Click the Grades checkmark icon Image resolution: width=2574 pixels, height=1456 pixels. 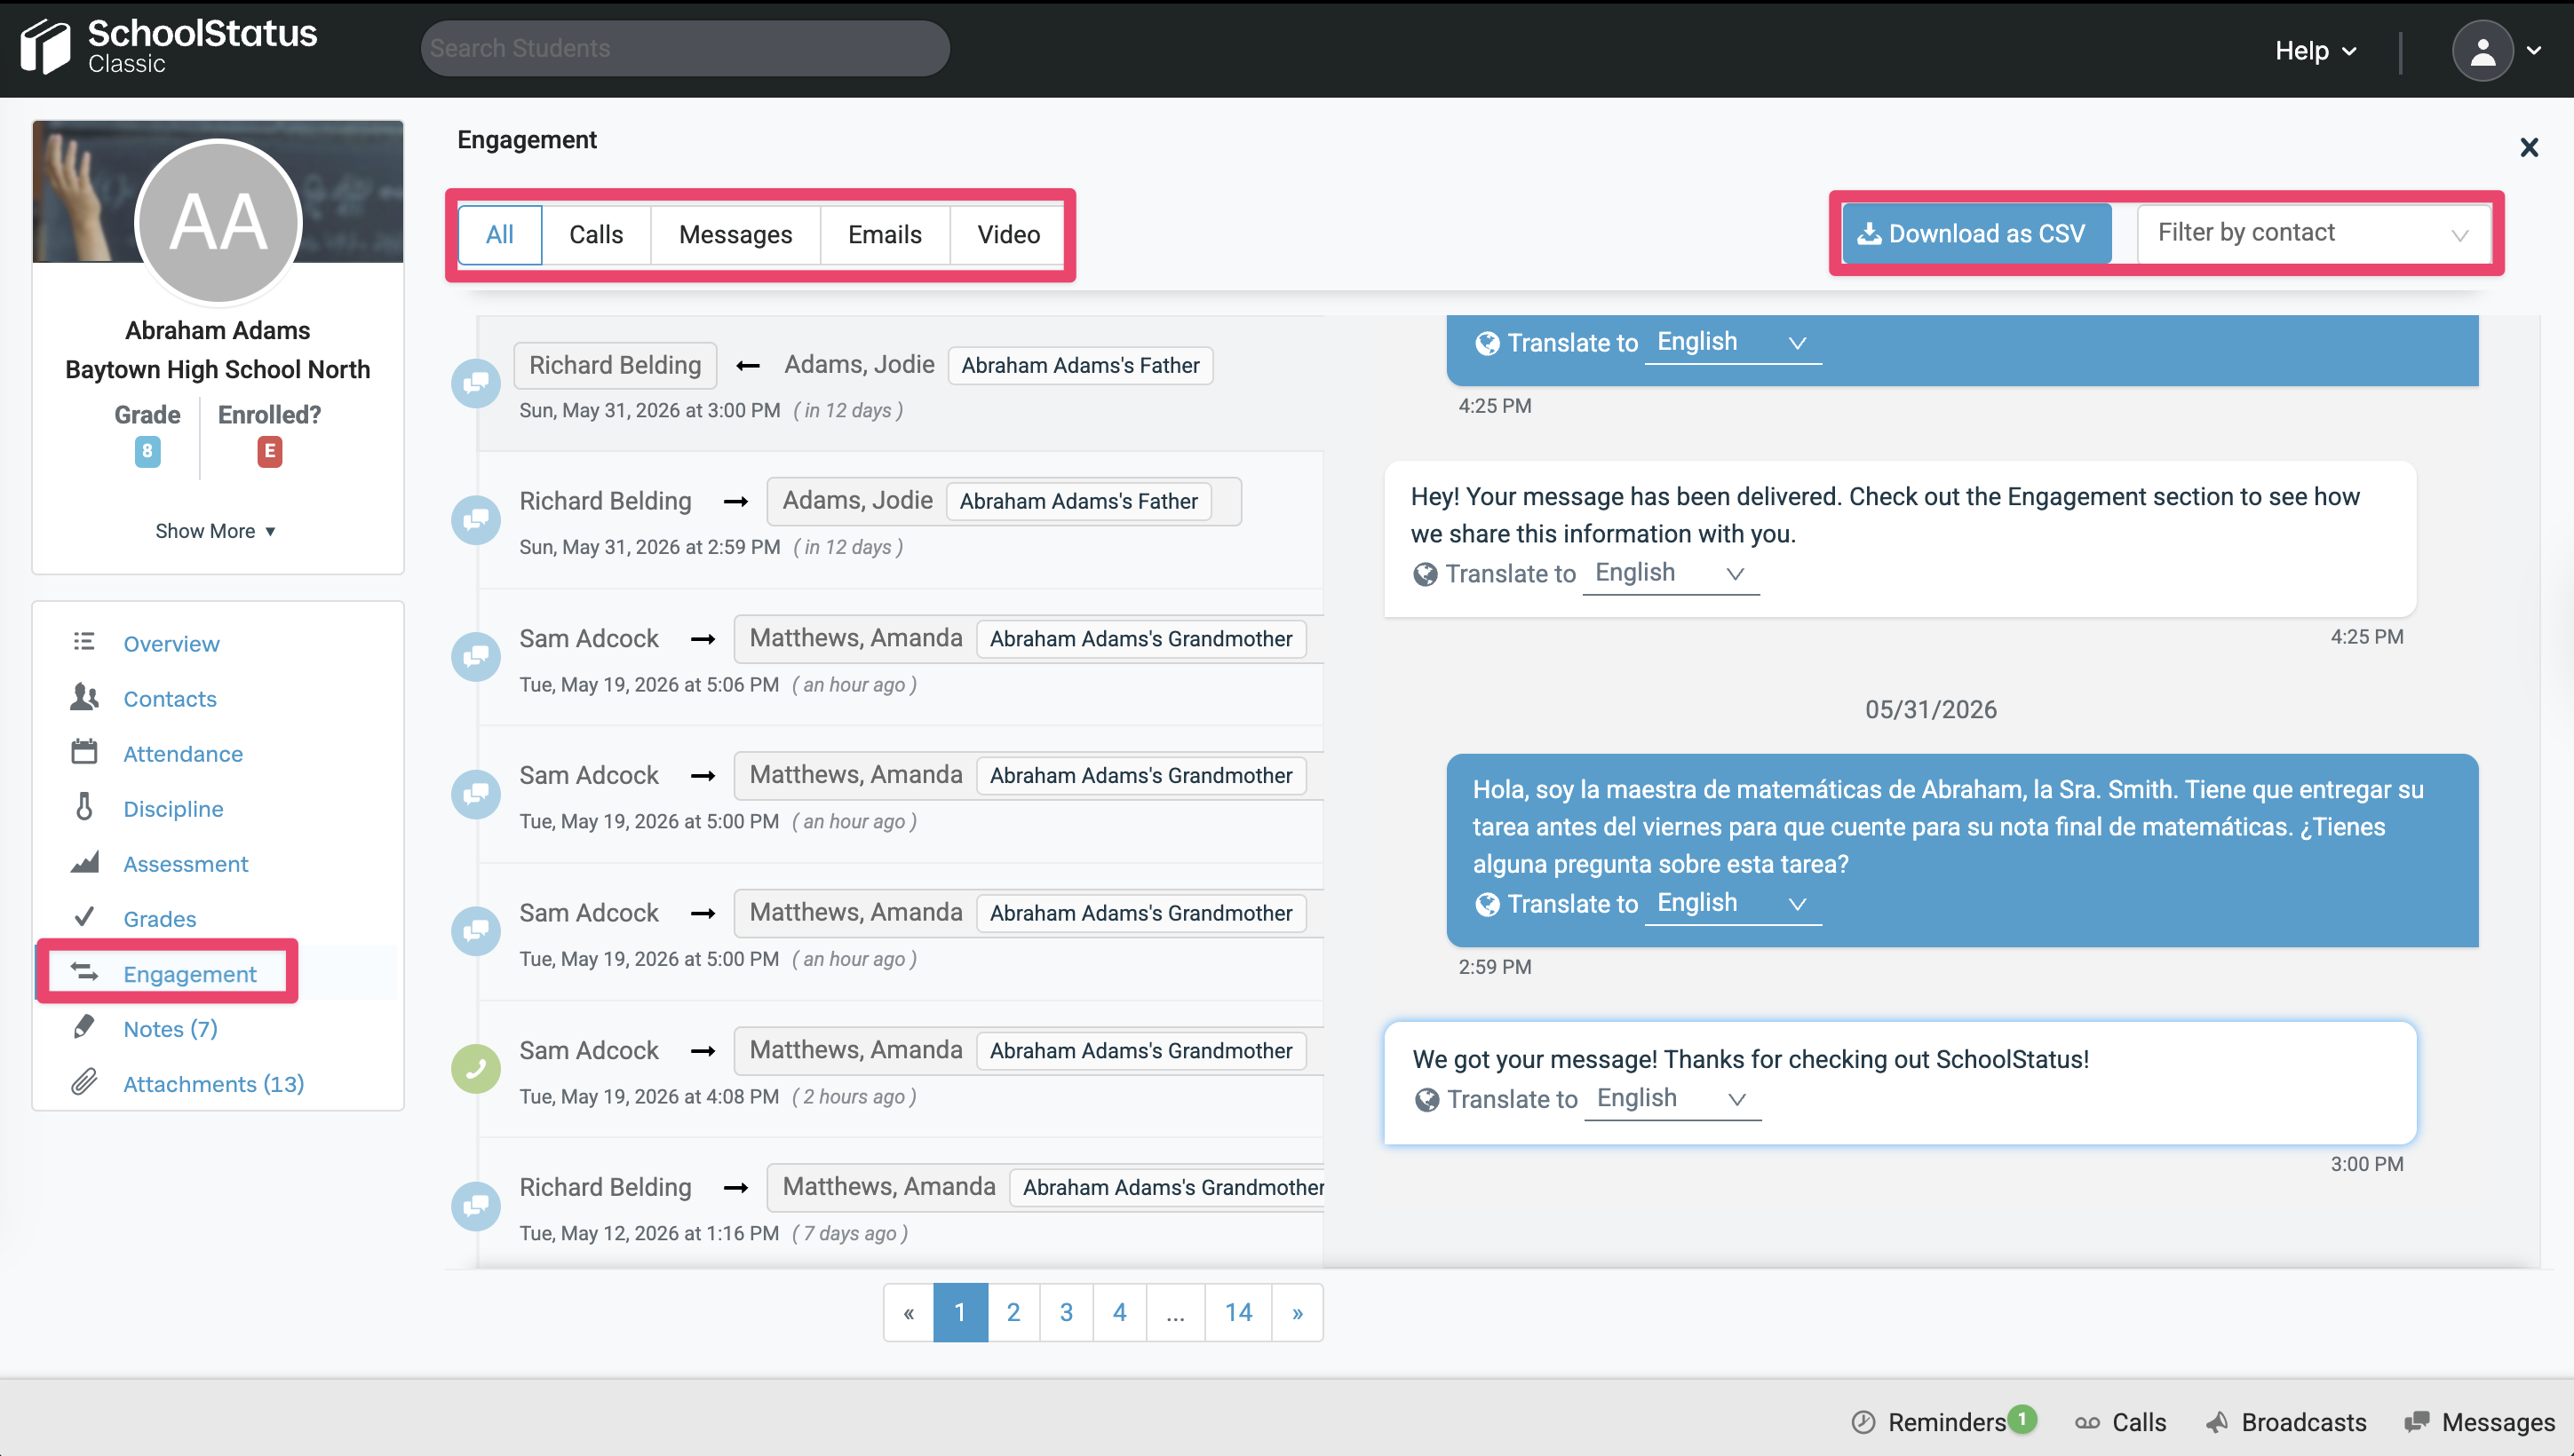click(x=84, y=917)
